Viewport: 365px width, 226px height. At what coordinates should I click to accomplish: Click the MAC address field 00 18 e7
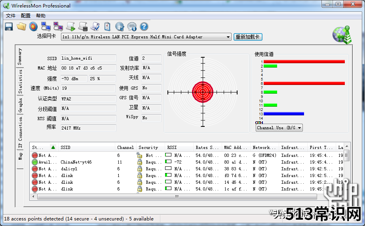point(88,68)
